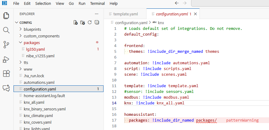The height and width of the screenshot is (130, 269).
Task: Collapse all folders in Explorer
Action: tap(96, 23)
